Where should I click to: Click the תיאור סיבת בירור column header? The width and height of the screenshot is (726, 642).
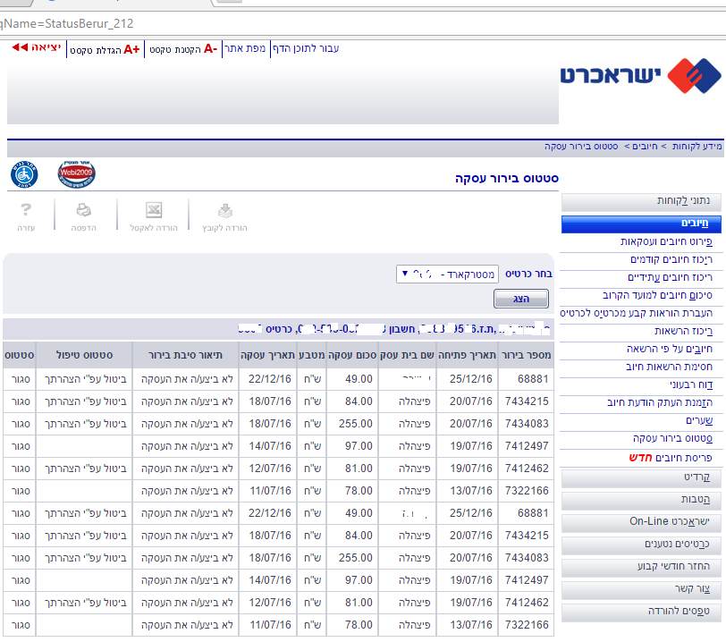tap(186, 355)
